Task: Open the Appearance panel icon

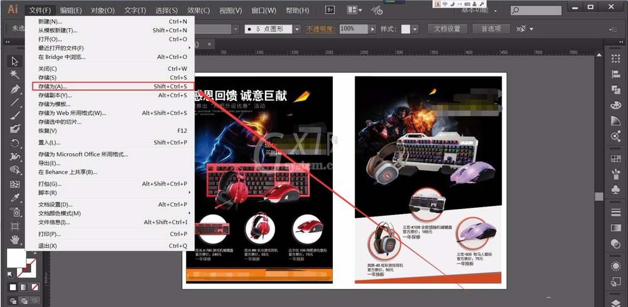Action: pyautogui.click(x=615, y=266)
